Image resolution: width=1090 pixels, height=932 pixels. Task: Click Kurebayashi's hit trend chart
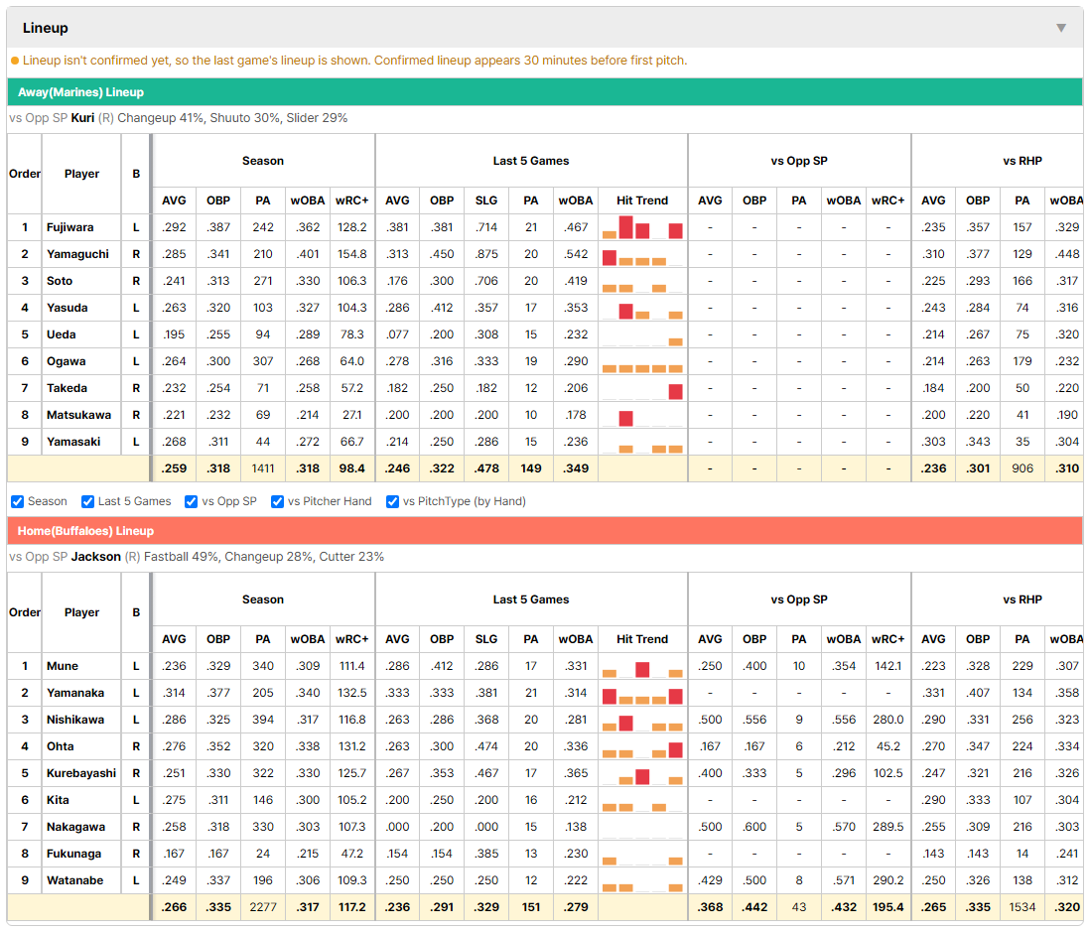(642, 773)
